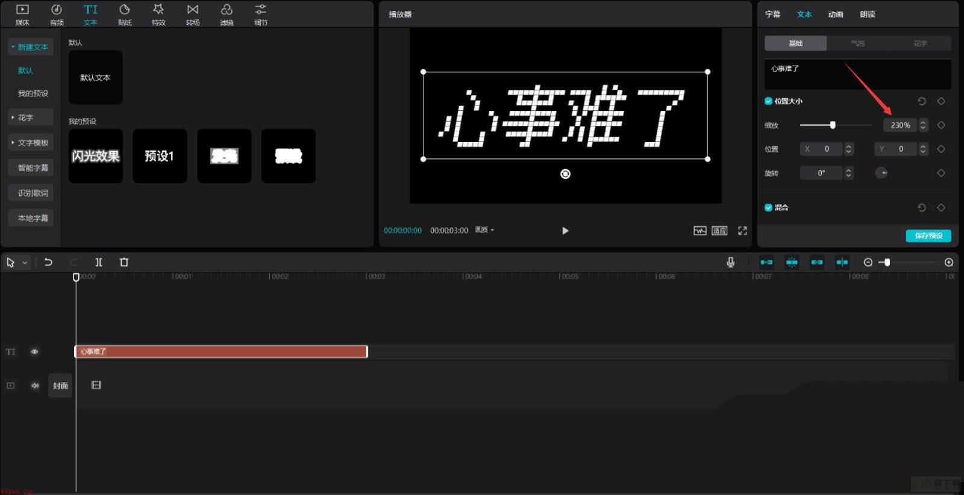Adjust 缩放 percentage stepper arrows
The height and width of the screenshot is (495, 964).
point(922,125)
